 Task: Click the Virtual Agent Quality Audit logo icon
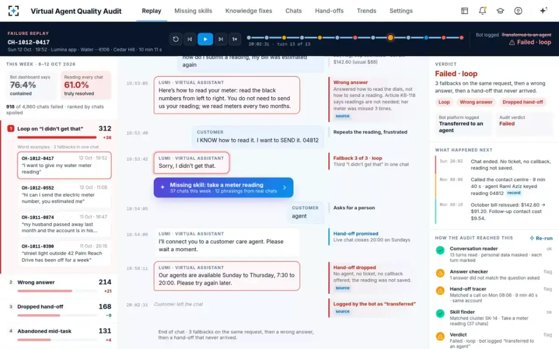pos(14,11)
